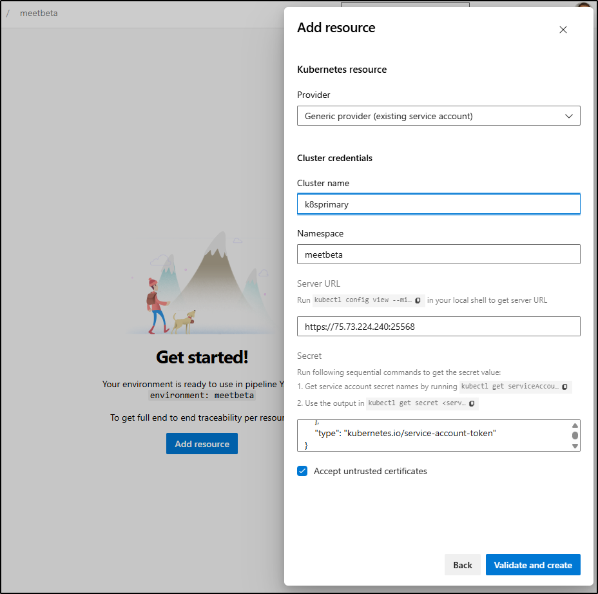Click the Secret box scrollbar thumb
598x594 pixels.
point(575,436)
